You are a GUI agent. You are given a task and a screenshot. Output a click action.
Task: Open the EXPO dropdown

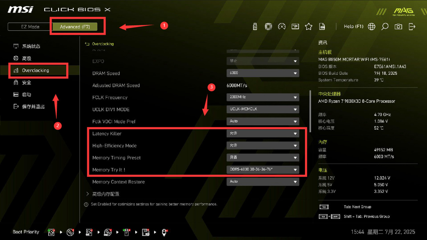click(263, 61)
